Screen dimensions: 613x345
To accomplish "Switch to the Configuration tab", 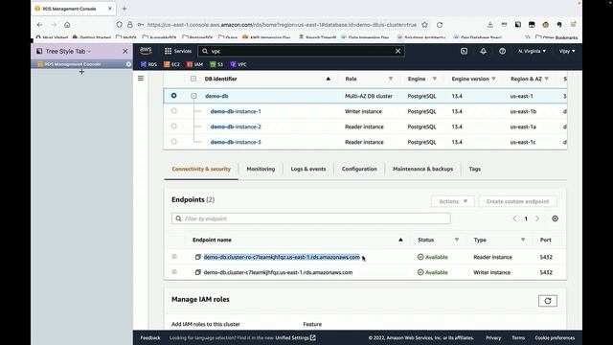I will 359,169.
